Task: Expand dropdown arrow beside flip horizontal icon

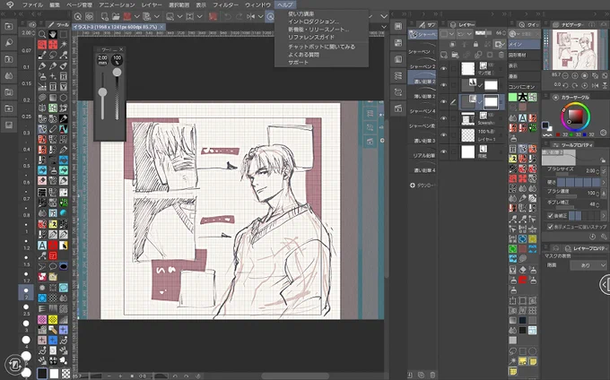Action: coord(260,16)
